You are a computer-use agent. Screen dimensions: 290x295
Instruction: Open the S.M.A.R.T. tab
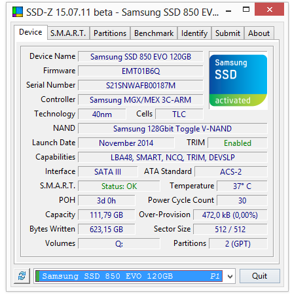click(x=68, y=33)
